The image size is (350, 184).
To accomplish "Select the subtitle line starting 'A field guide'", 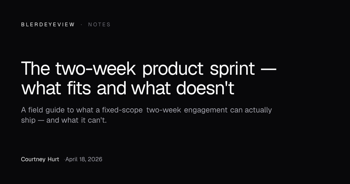I will (x=146, y=110).
